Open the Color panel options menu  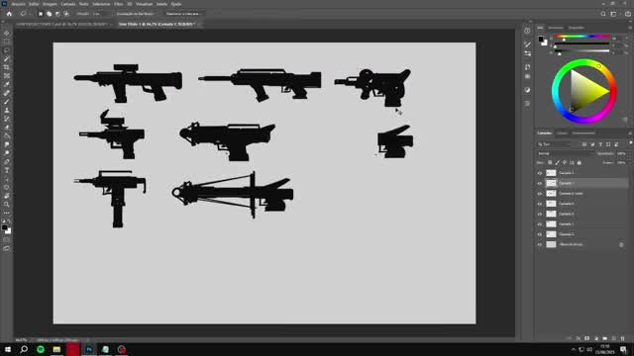coord(630,28)
